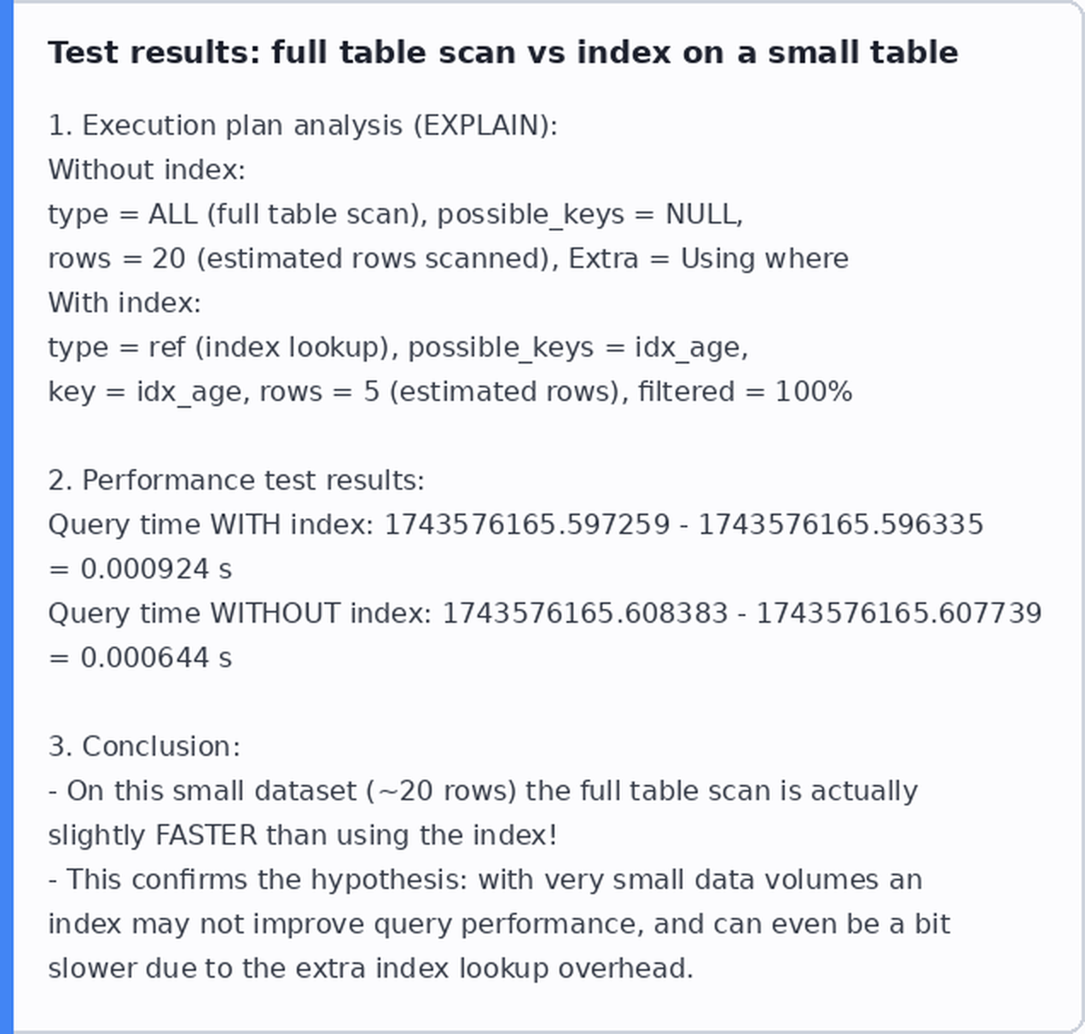The height and width of the screenshot is (1034, 1085).
Task: Click the 'key = idx_age, rows = 5' text
Action: click(214, 392)
